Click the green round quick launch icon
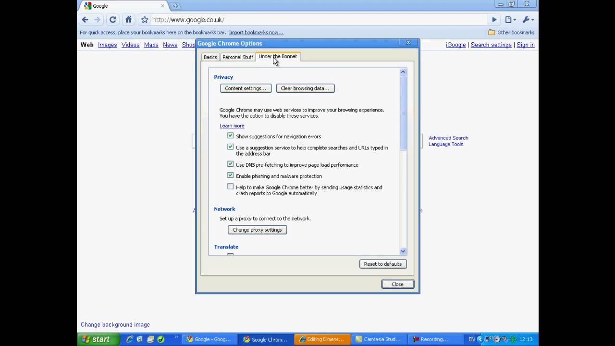This screenshot has height=346, width=615. point(161,339)
